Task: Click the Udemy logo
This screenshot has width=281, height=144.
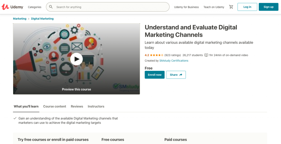Action: click(x=12, y=7)
